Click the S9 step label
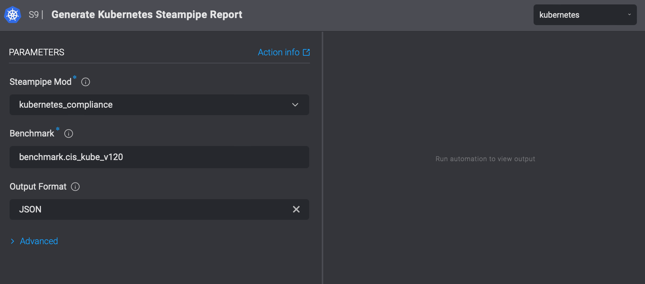The height and width of the screenshot is (284, 645). (34, 15)
